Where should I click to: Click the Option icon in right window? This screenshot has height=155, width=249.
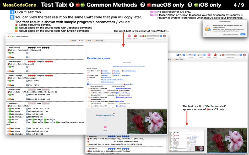coord(209,55)
